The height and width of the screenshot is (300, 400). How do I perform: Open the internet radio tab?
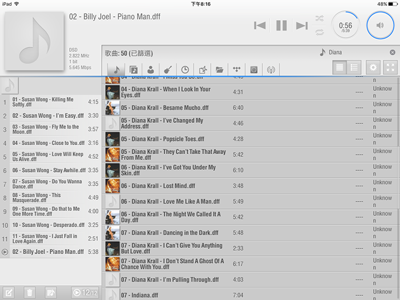(x=271, y=69)
